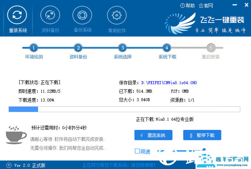Click step 5 重启安装 marker
This screenshot has width=251, height=169.
point(211,48)
